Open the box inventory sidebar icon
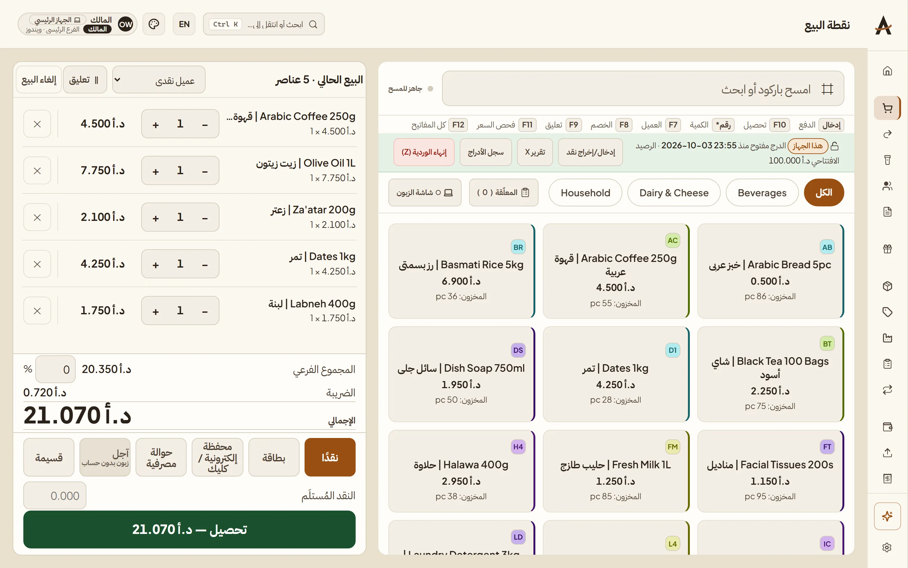The height and width of the screenshot is (568, 908). tap(887, 286)
